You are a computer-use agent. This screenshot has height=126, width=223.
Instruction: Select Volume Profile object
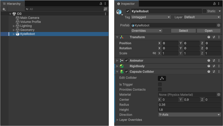(30, 22)
